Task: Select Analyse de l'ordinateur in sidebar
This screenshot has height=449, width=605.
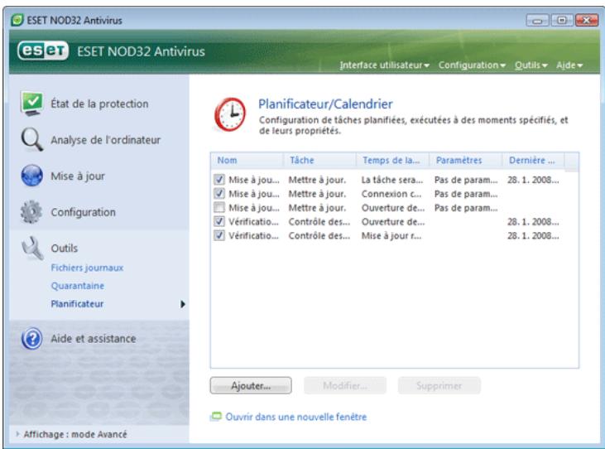Action: (x=106, y=140)
